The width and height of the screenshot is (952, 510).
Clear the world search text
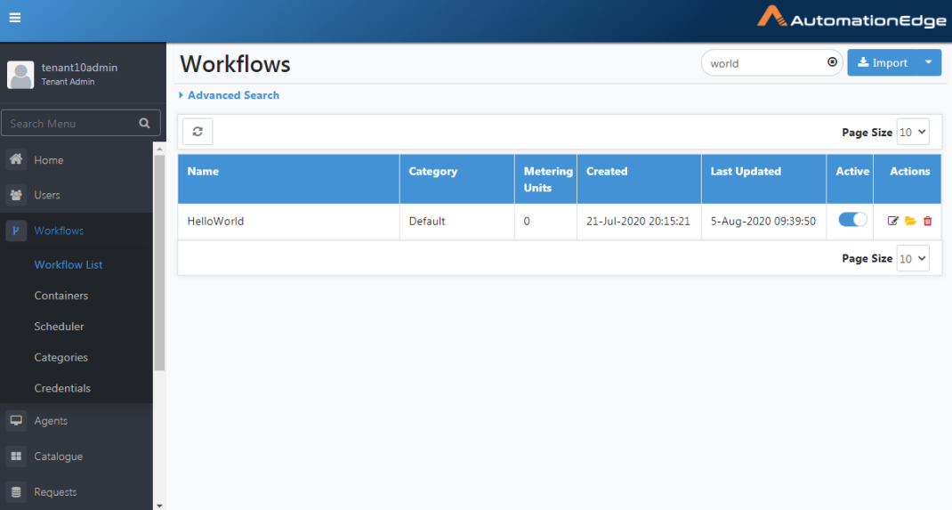pyautogui.click(x=832, y=62)
